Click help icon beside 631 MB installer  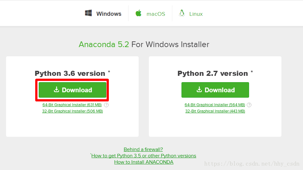pos(107,105)
